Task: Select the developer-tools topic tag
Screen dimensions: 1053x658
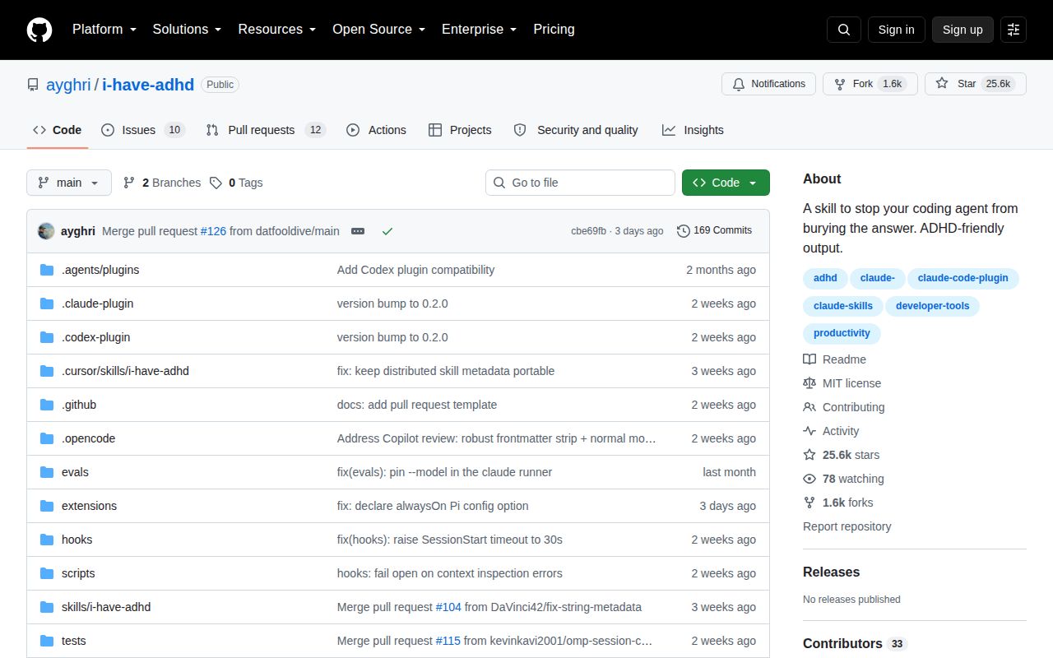Action: tap(933, 306)
